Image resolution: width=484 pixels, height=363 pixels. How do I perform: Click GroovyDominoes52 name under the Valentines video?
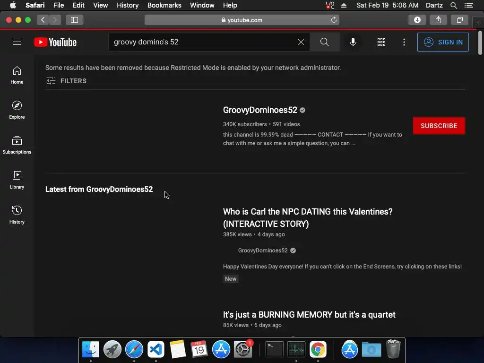pyautogui.click(x=263, y=251)
